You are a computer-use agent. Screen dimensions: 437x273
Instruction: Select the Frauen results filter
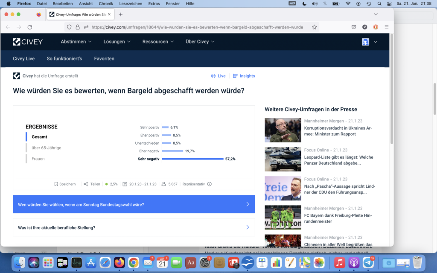[x=38, y=159]
